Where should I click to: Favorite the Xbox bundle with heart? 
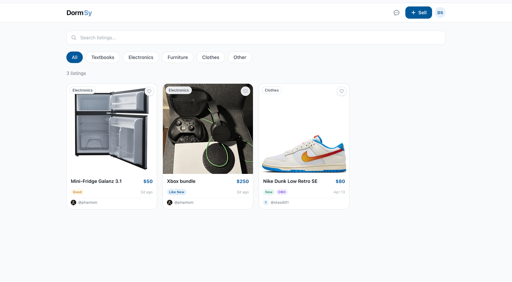246,91
